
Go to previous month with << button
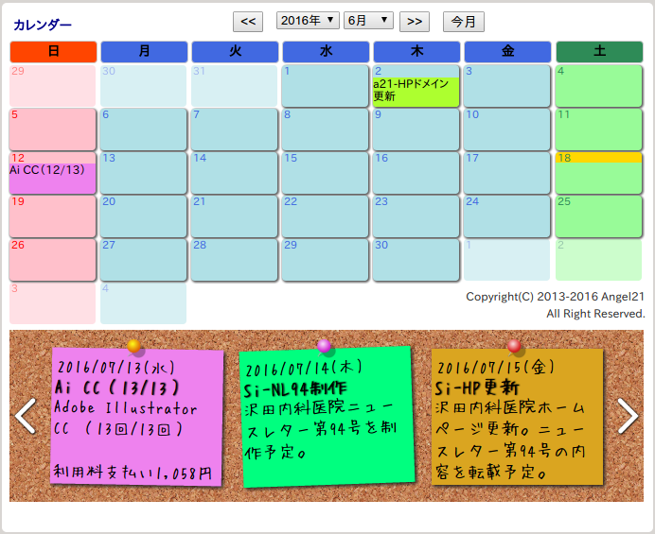click(248, 22)
